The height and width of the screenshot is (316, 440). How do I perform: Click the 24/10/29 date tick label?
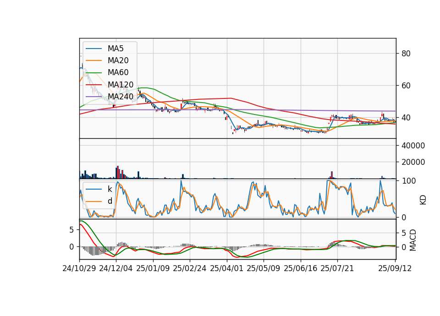coord(79,268)
